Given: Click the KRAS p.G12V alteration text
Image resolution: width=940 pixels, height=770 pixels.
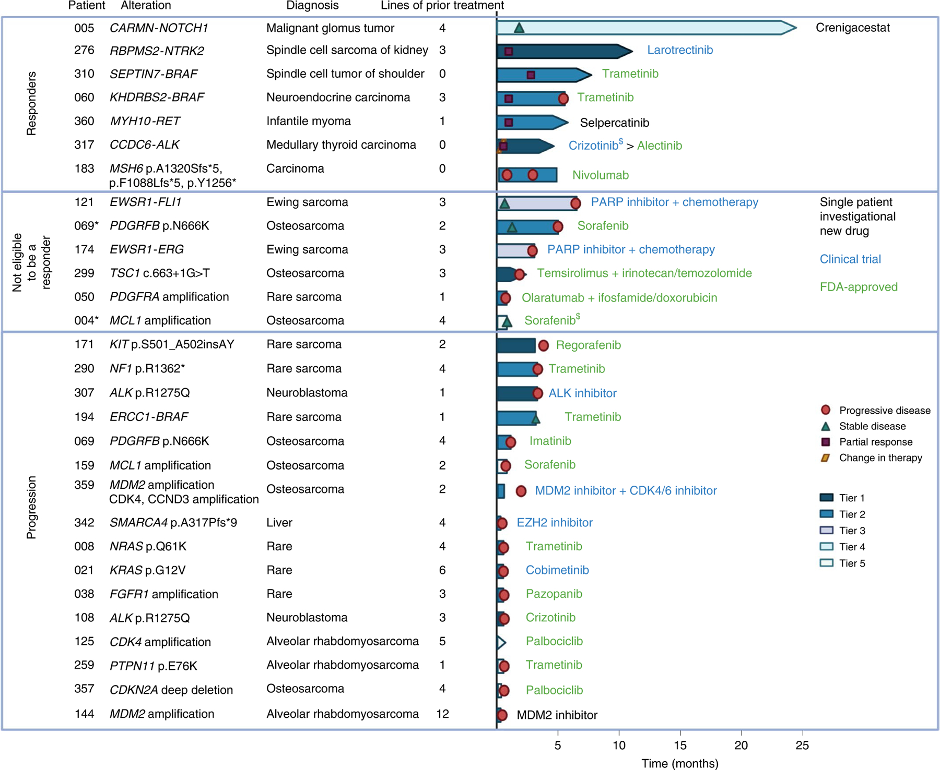Looking at the screenshot, I should [147, 570].
